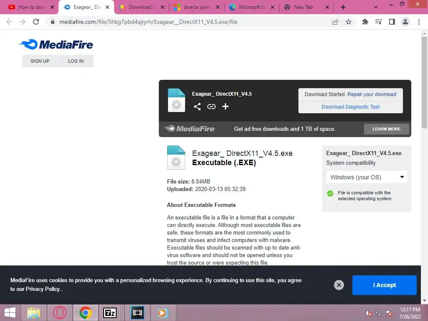
Task: Open Chrome three-dot menu
Action: pyautogui.click(x=419, y=22)
